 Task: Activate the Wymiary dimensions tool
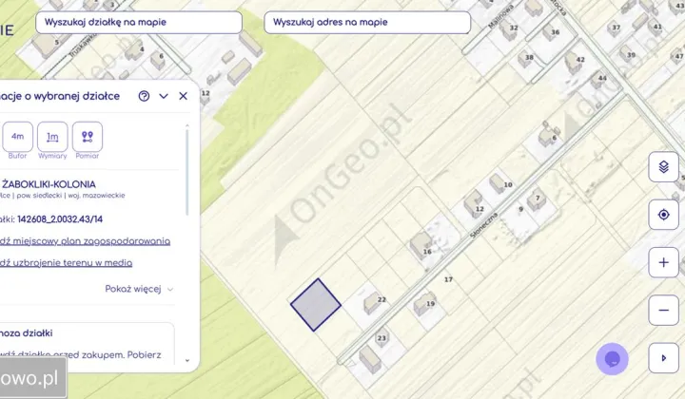pyautogui.click(x=52, y=137)
